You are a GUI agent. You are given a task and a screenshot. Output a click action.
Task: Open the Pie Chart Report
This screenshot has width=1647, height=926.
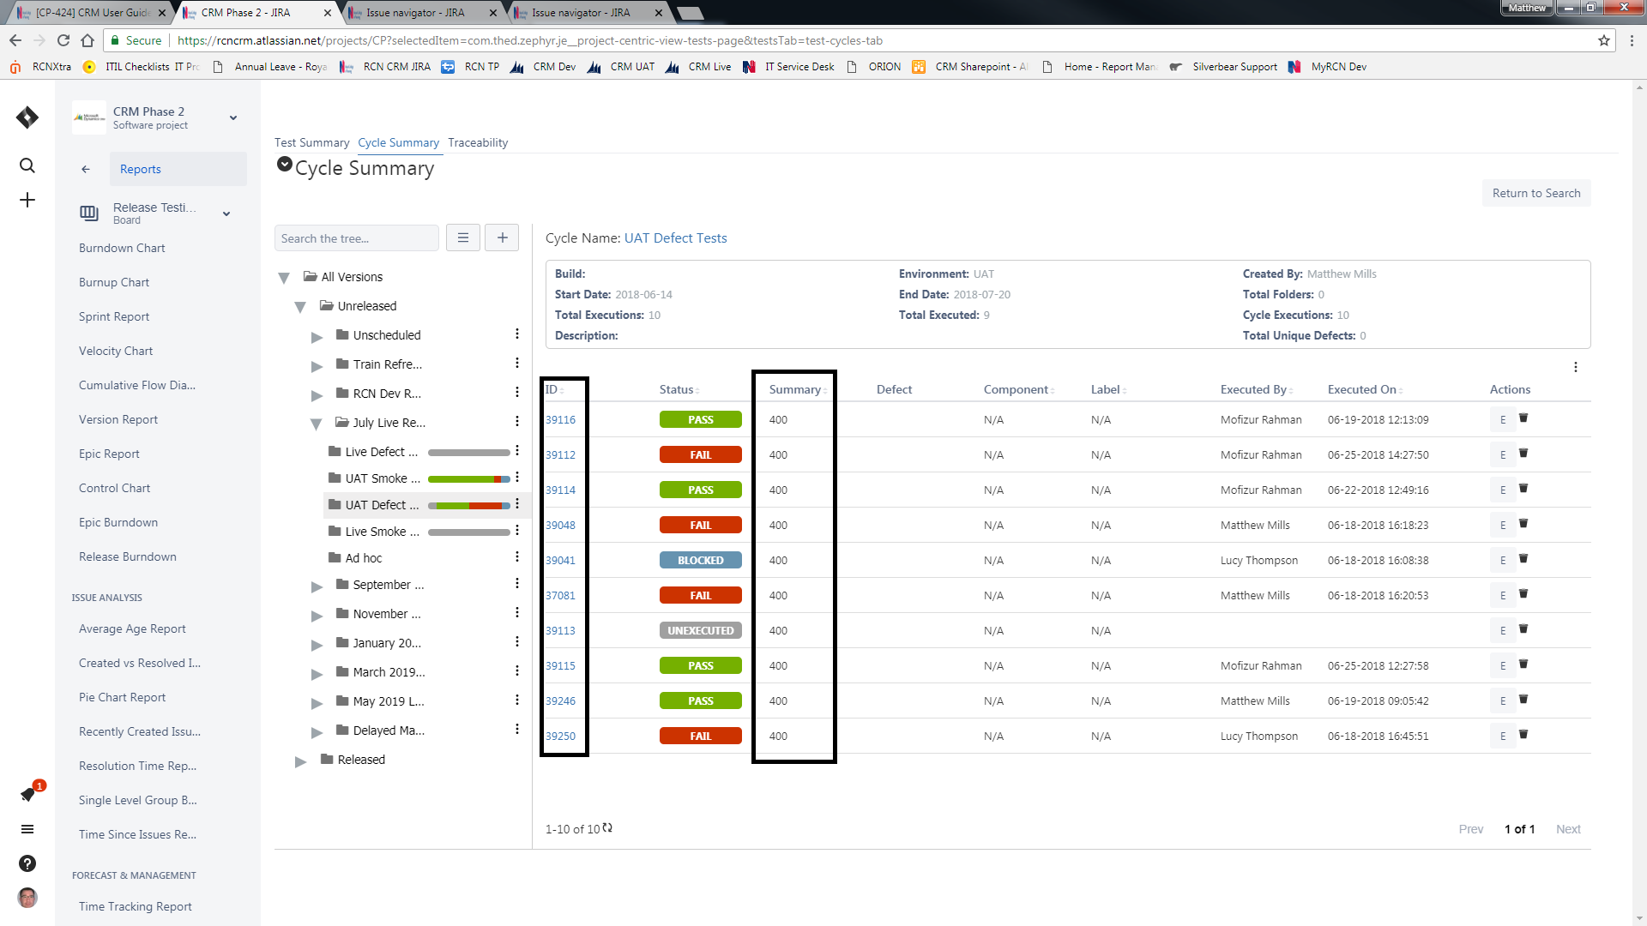pos(122,697)
